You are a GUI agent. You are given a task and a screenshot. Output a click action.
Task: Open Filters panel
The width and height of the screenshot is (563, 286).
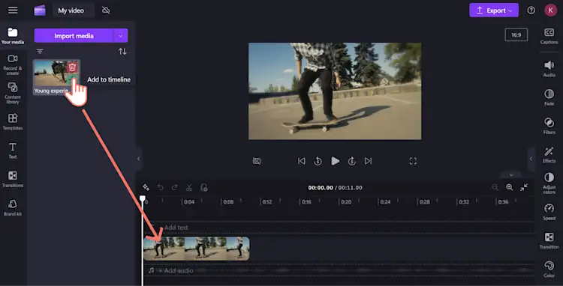click(x=549, y=126)
